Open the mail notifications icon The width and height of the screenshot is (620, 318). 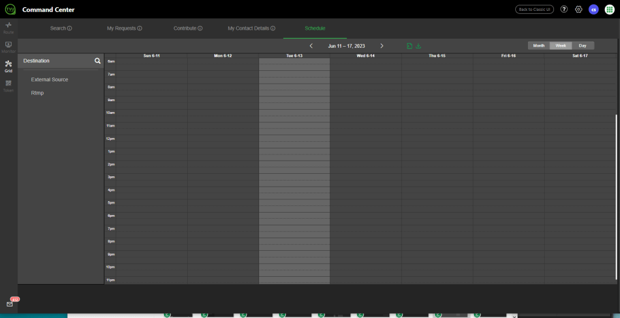(x=10, y=304)
